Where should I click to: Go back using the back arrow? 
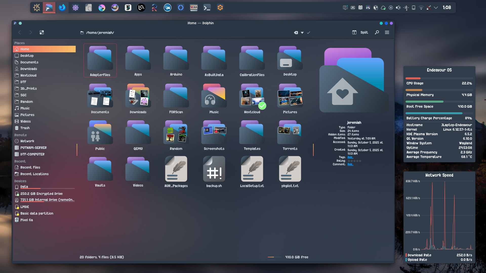(x=19, y=32)
